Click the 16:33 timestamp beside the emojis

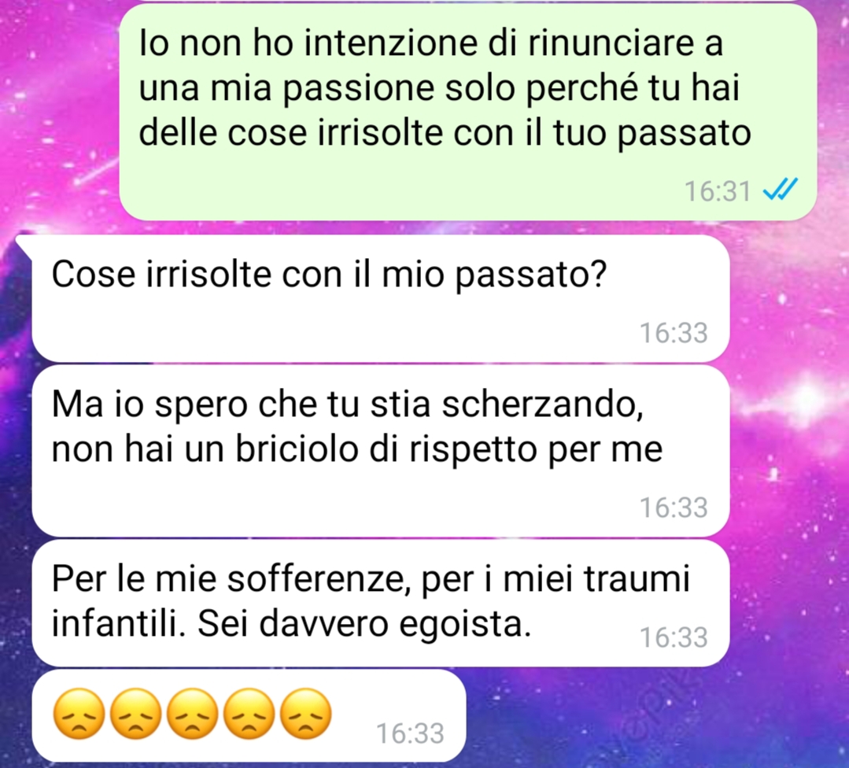(x=411, y=733)
